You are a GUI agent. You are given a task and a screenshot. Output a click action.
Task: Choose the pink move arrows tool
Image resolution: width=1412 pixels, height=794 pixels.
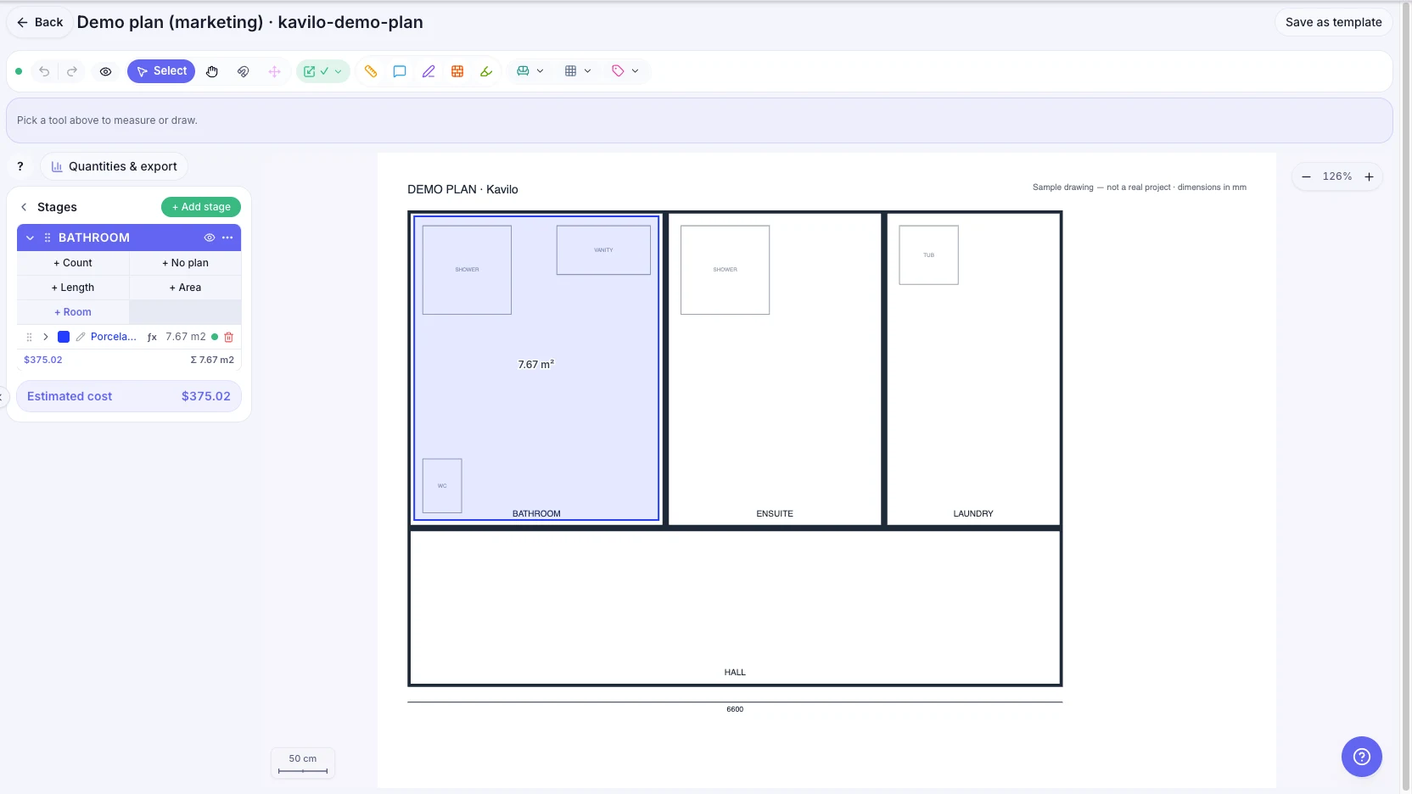274,71
